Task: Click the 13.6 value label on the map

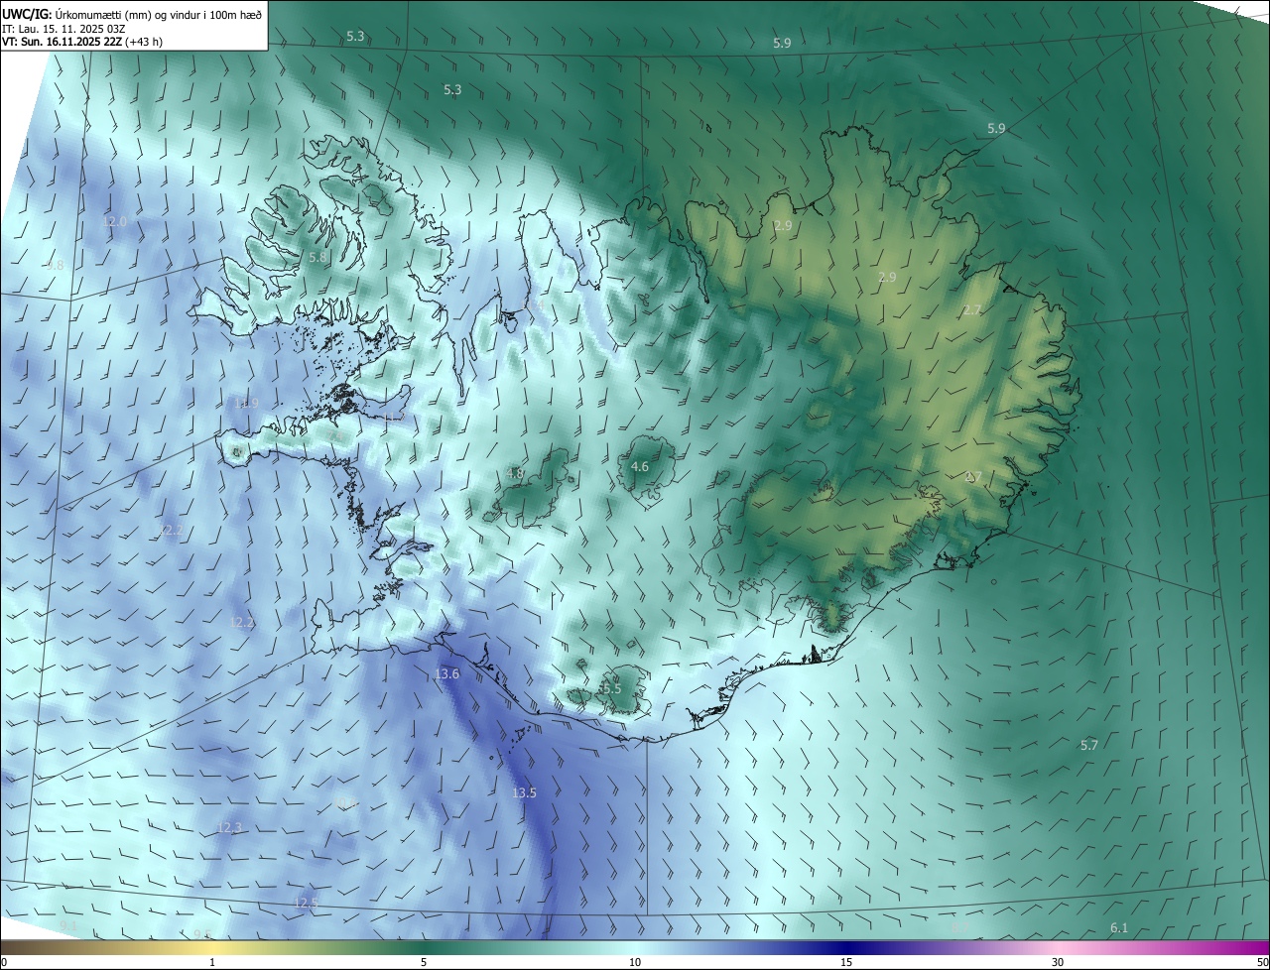Action: 447,674
